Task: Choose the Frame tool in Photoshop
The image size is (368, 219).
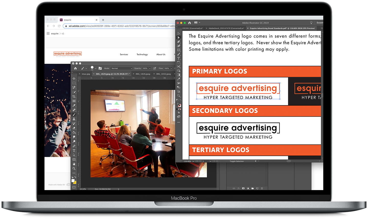Action: tap(74, 101)
